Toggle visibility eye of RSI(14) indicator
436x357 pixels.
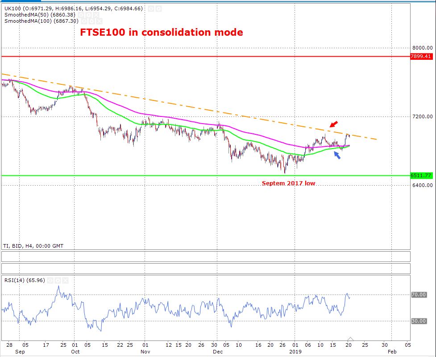click(x=50, y=281)
